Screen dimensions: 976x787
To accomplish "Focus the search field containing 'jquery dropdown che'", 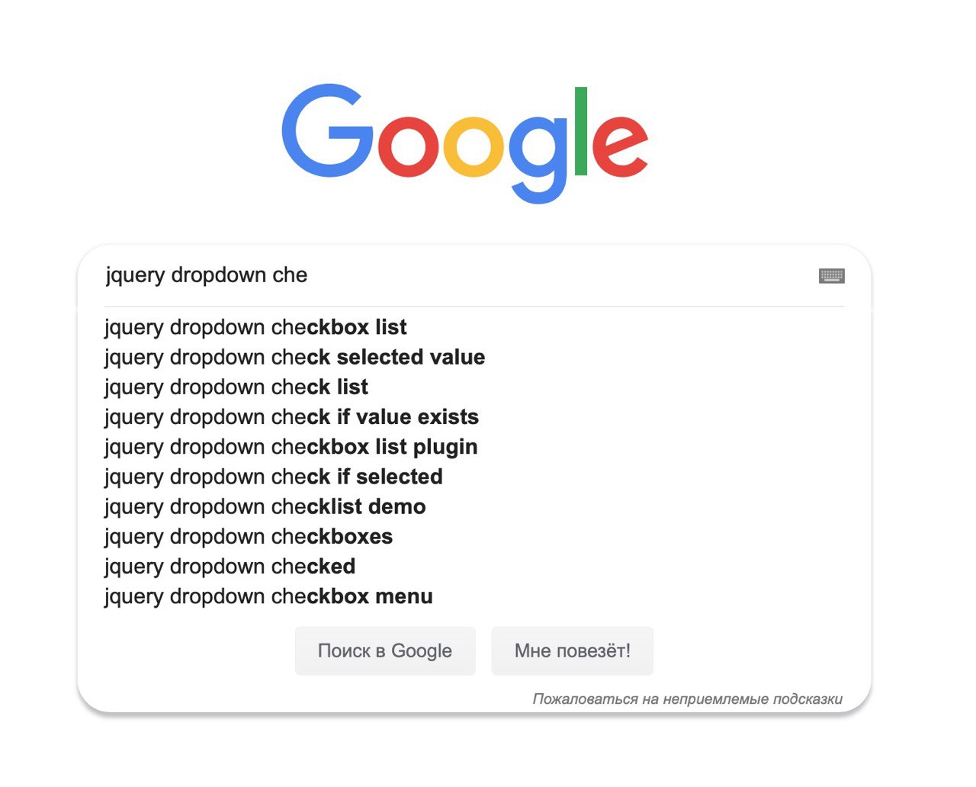I will tap(457, 275).
